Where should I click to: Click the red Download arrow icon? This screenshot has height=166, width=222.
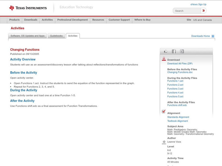[163, 59]
